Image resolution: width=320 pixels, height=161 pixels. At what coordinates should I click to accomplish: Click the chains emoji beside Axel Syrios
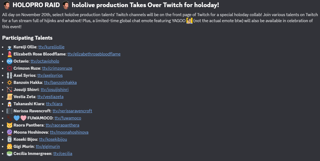pyautogui.click(x=10, y=75)
